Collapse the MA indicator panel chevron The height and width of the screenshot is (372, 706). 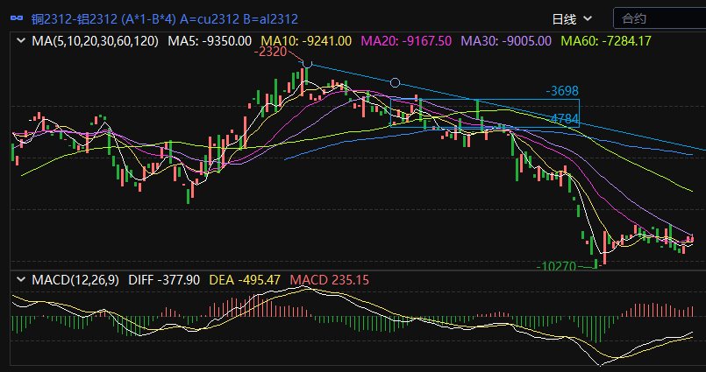click(20, 40)
